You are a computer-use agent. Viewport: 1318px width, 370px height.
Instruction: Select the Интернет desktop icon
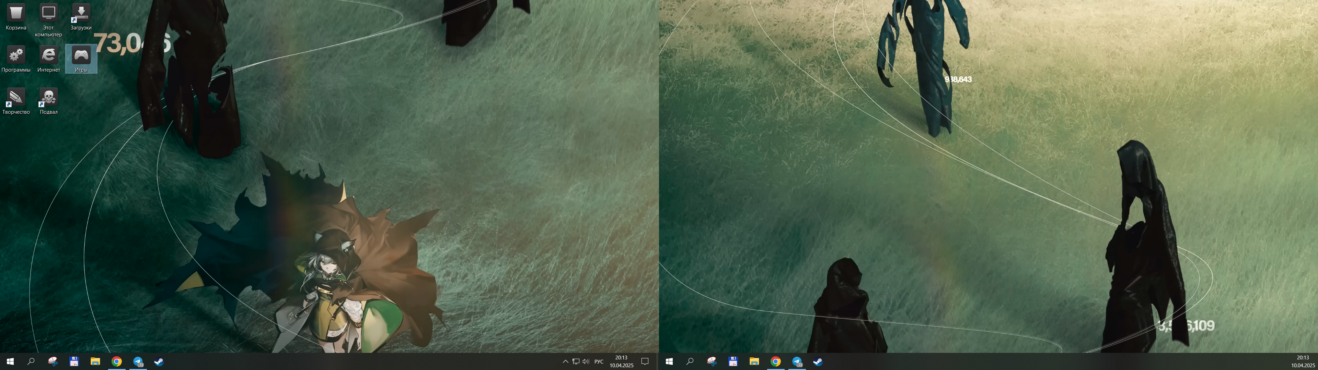(x=49, y=59)
